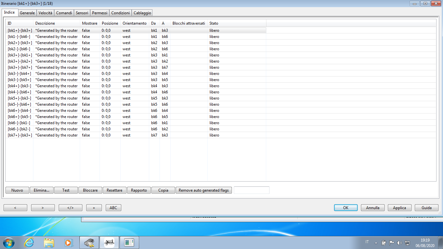Open Windows Media Player taskbar icon
Viewport: 443px width, 249px height.
point(68,242)
